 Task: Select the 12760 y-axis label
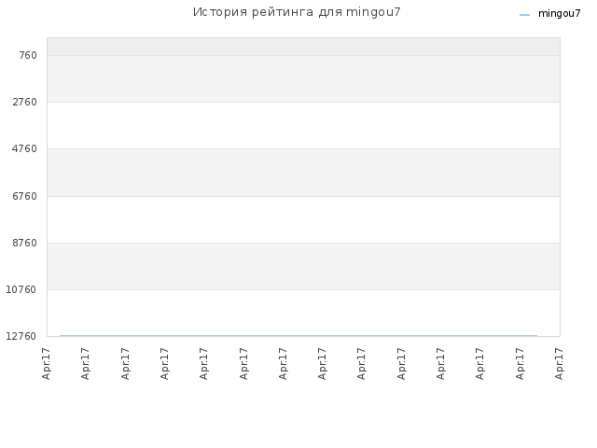click(x=21, y=336)
